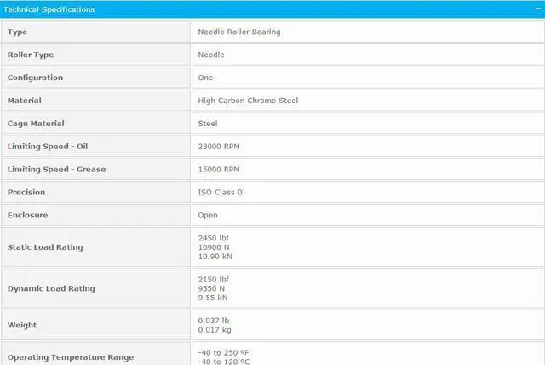Select the 0.037 lb weight value
The height and width of the screenshot is (365, 545).
pos(212,320)
